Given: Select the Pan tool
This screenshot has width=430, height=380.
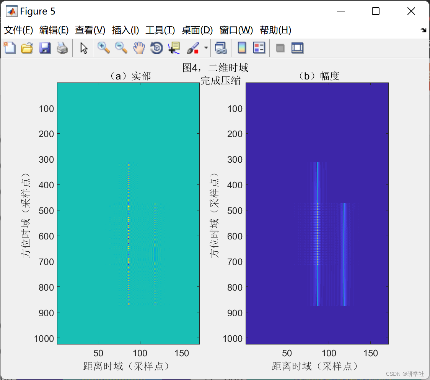Looking at the screenshot, I should (x=139, y=48).
